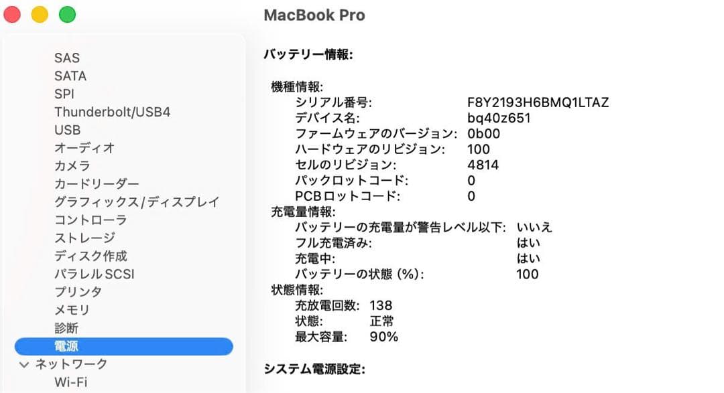Maximize window with the green button
The height and width of the screenshot is (393, 724).
click(66, 13)
